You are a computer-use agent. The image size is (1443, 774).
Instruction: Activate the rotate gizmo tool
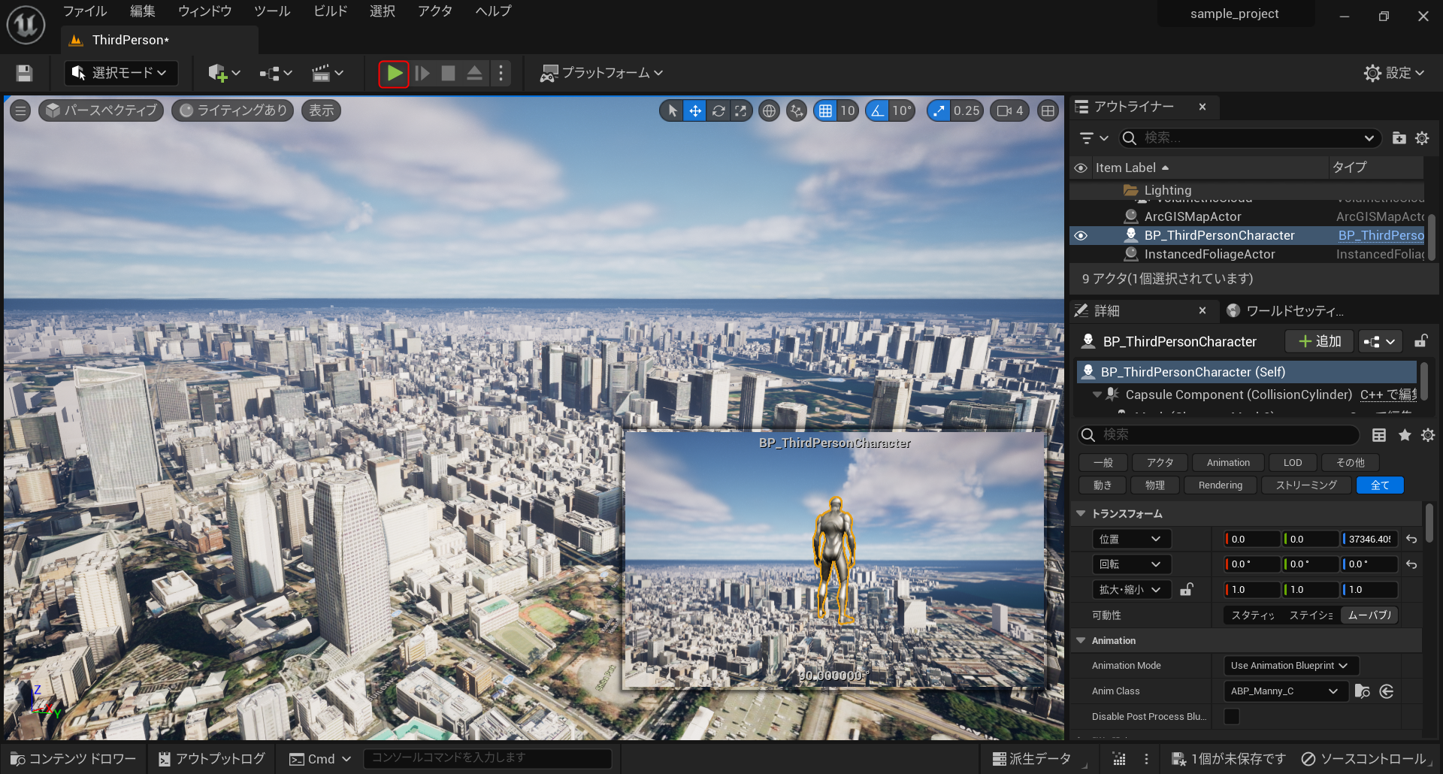click(x=718, y=111)
